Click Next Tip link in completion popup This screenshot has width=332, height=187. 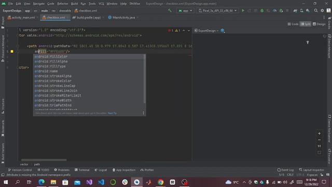point(112,113)
